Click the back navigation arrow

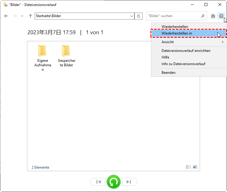6,16
